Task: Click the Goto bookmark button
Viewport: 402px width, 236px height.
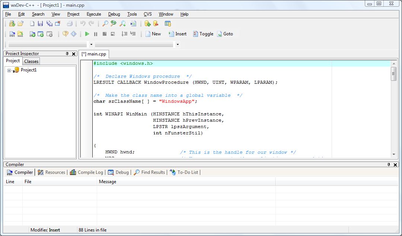Action: point(224,34)
